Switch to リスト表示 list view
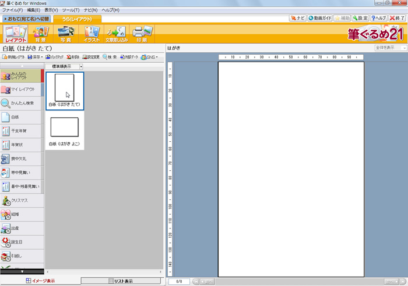Viewport: 408px width, 286px height. pyautogui.click(x=121, y=281)
